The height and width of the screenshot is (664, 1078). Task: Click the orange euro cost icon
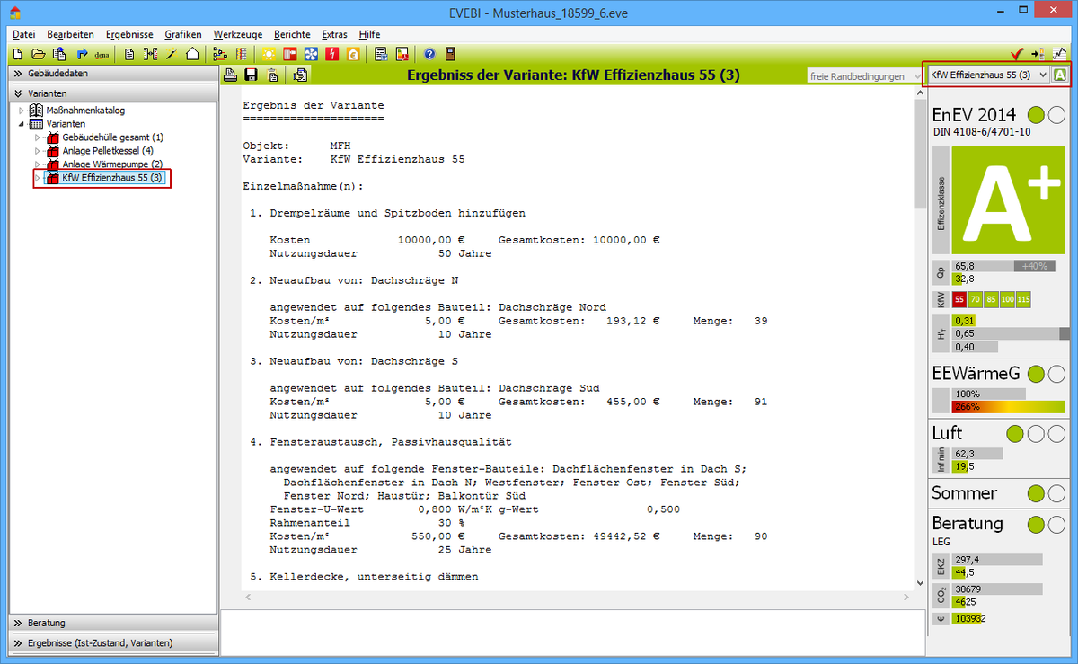353,54
